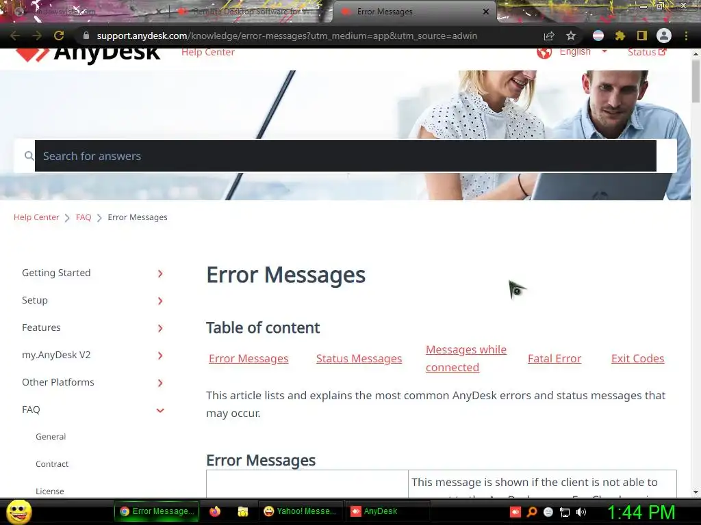
Task: Open Getting Started in the sidebar
Action: (56, 273)
